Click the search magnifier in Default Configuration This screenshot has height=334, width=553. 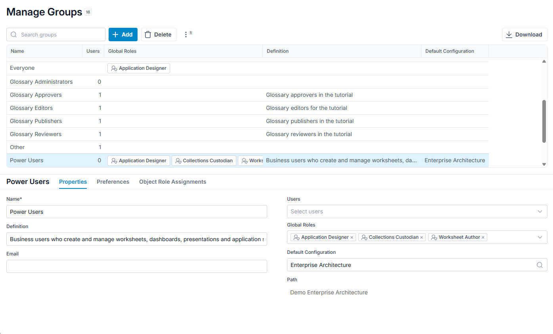[540, 265]
